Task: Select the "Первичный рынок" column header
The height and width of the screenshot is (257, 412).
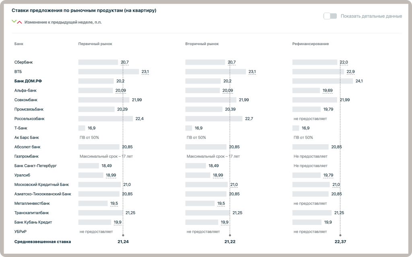Action: pyautogui.click(x=95, y=44)
